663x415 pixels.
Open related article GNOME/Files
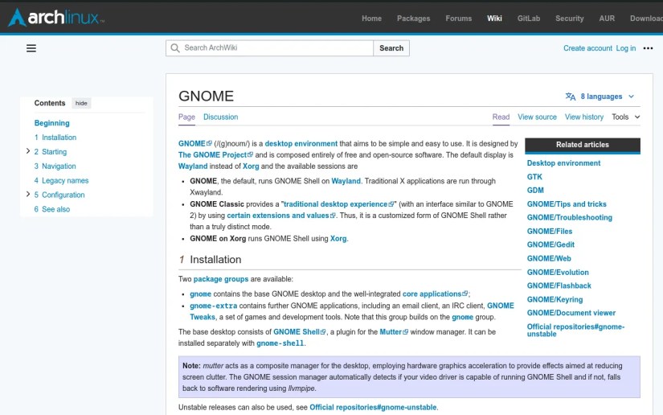pyautogui.click(x=549, y=232)
